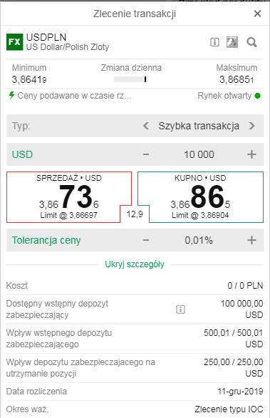Click the green market open status dot
270x418 pixels.
pyautogui.click(x=257, y=96)
